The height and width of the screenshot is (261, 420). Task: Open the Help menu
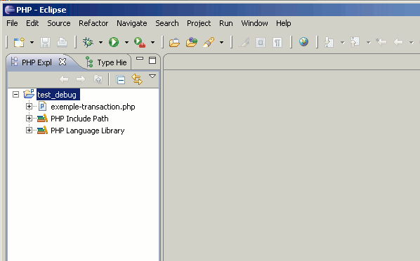pyautogui.click(x=283, y=23)
